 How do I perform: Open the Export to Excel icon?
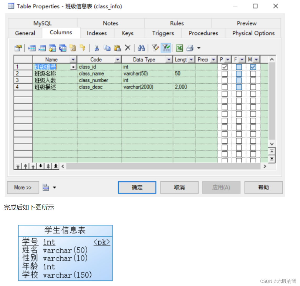pyautogui.click(x=179, y=48)
